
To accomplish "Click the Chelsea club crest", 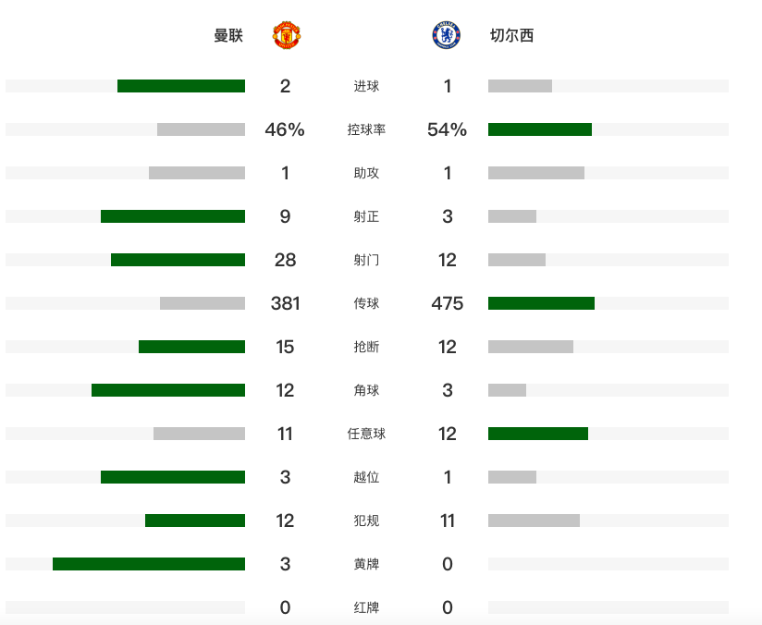I will 446,35.
